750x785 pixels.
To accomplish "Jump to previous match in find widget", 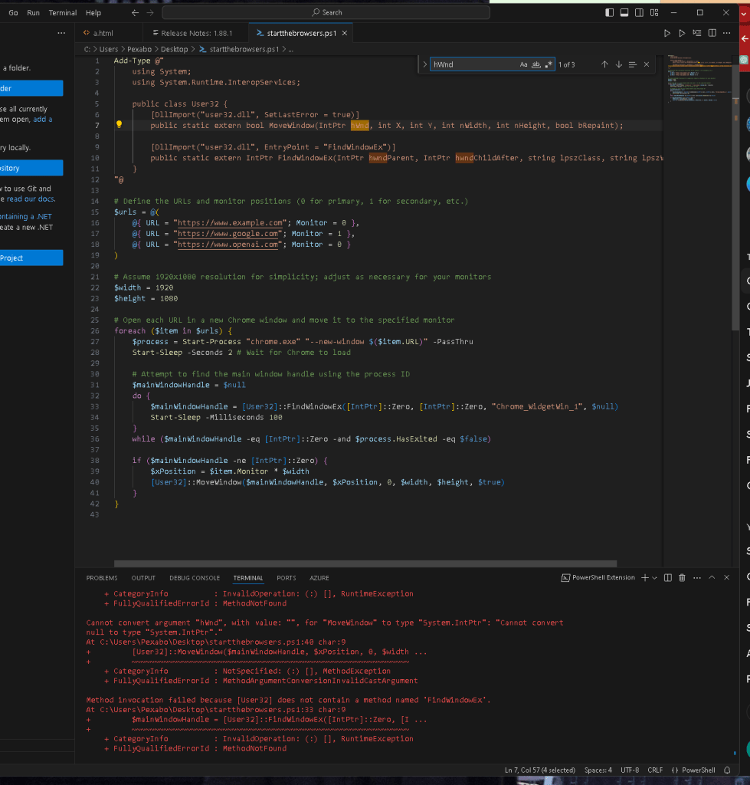I will click(x=604, y=64).
